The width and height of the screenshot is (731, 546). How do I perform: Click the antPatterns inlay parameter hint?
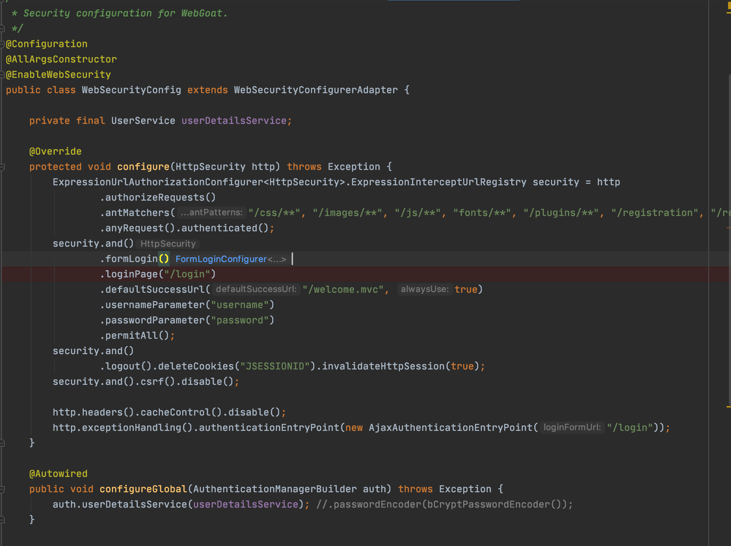point(211,213)
